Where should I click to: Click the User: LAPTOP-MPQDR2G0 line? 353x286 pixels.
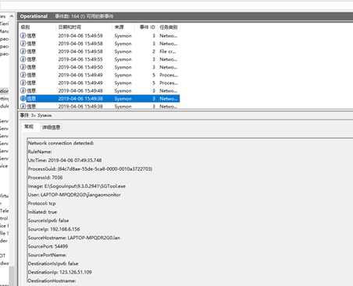(x=74, y=195)
